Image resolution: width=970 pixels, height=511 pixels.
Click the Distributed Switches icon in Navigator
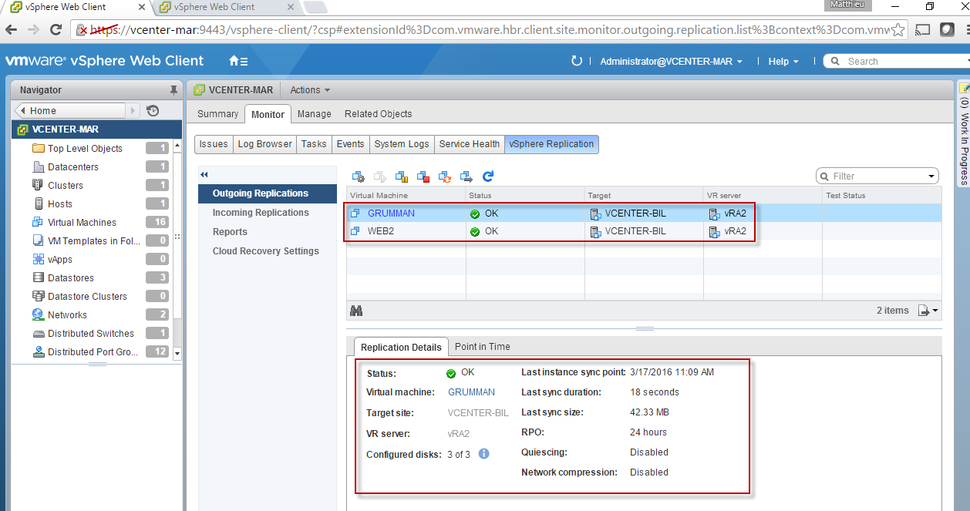(39, 334)
